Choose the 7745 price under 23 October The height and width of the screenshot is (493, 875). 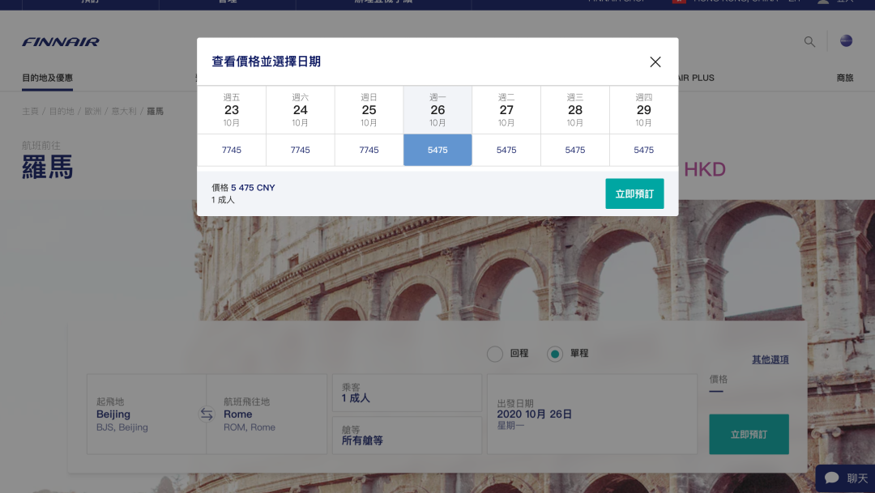coord(232,150)
